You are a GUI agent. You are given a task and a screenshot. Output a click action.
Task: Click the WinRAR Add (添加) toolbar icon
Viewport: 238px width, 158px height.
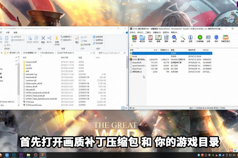(134, 39)
